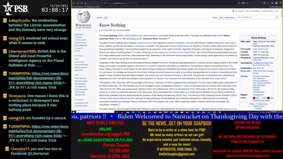Click the Log in link
Screen dimensions: 283x159
[x=276, y=11]
